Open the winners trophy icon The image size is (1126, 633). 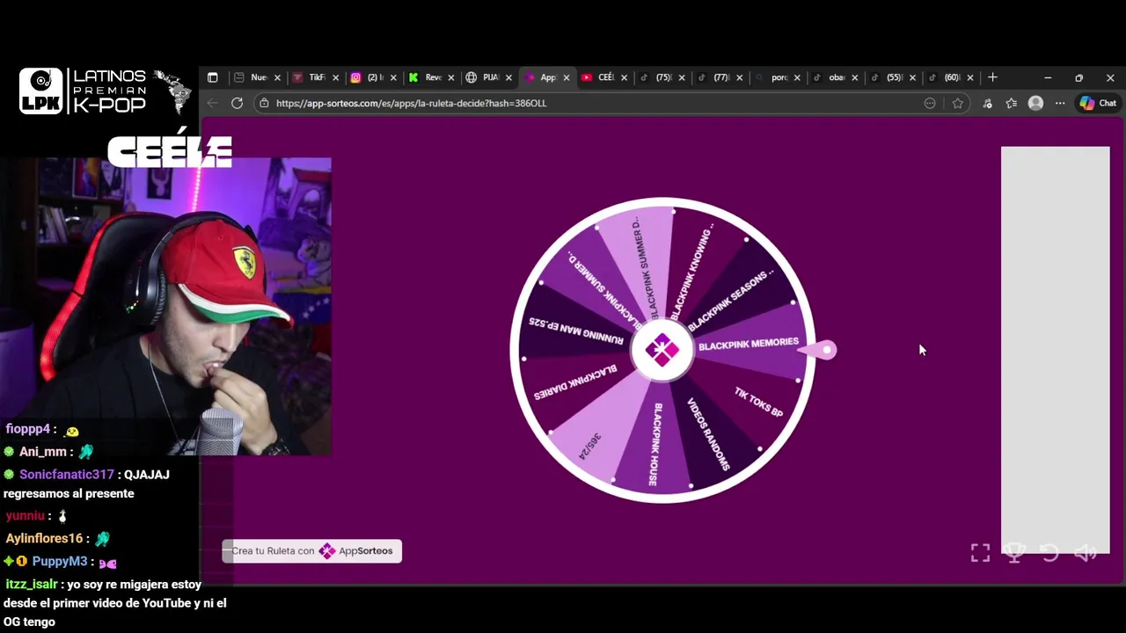point(1014,553)
